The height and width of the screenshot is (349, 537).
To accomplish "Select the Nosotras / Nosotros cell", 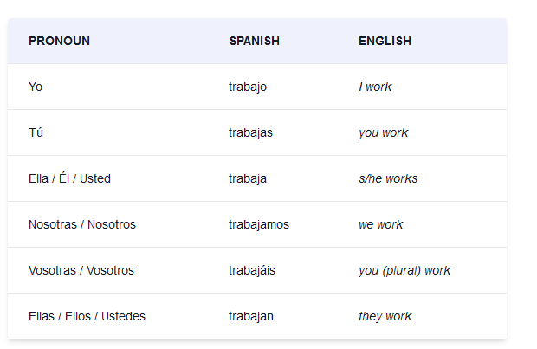I will point(82,224).
